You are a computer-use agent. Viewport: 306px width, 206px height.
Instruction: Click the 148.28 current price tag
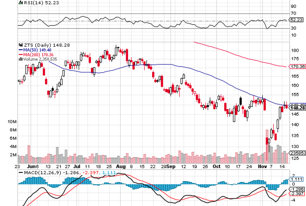pos(297,108)
